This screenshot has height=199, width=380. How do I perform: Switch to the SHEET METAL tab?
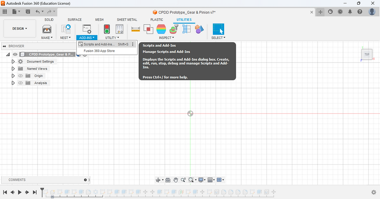tap(127, 20)
